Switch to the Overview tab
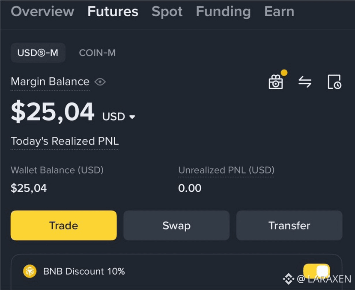The height and width of the screenshot is (290, 355). point(42,11)
